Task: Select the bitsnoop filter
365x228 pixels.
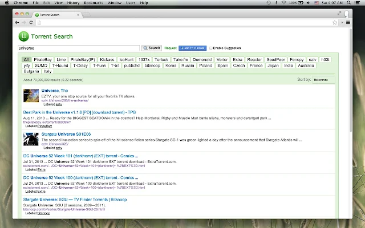Action: pos(152,66)
